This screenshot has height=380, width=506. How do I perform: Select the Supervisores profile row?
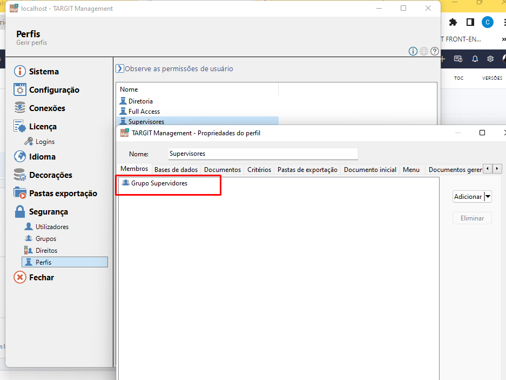(x=197, y=121)
